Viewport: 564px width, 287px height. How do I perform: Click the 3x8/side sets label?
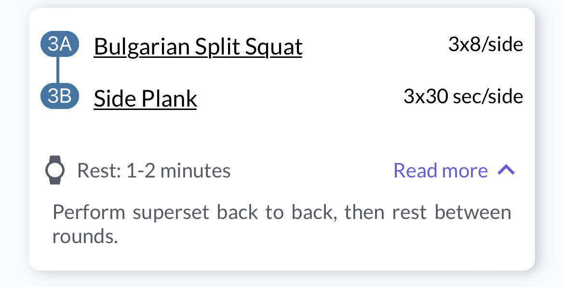[x=485, y=45]
